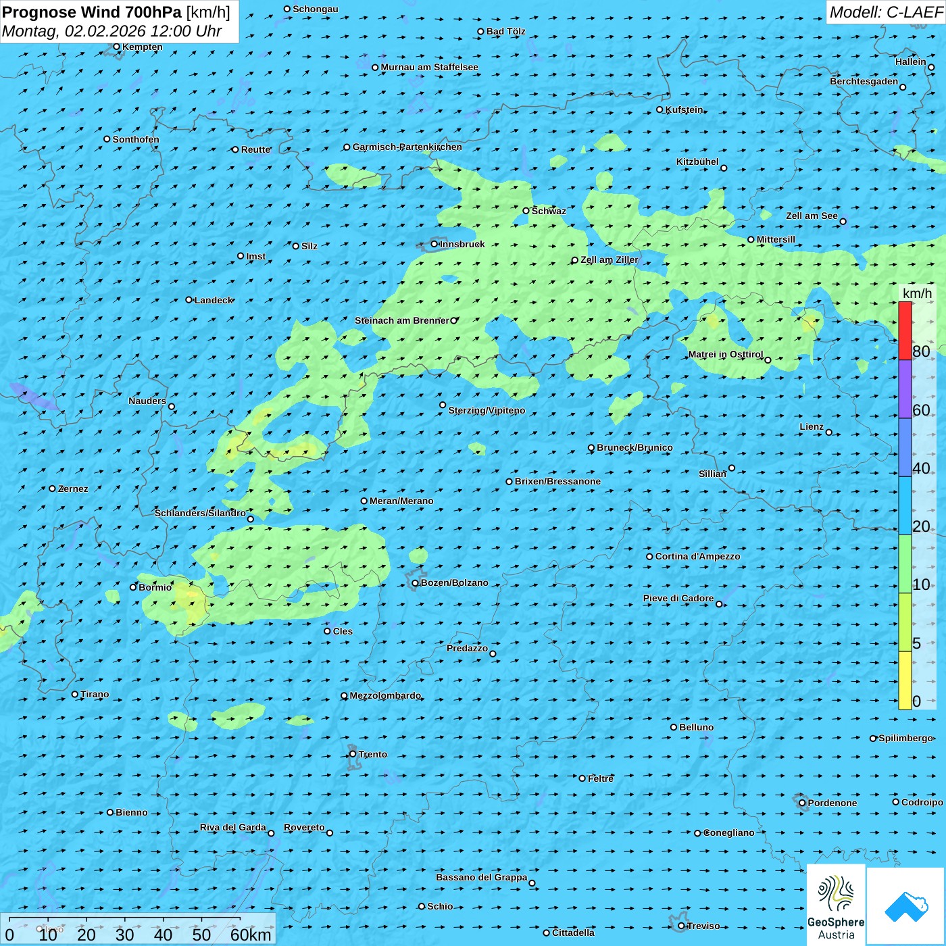Click the Mezzolombardo label
This screenshot has width=946, height=946.
(x=385, y=695)
